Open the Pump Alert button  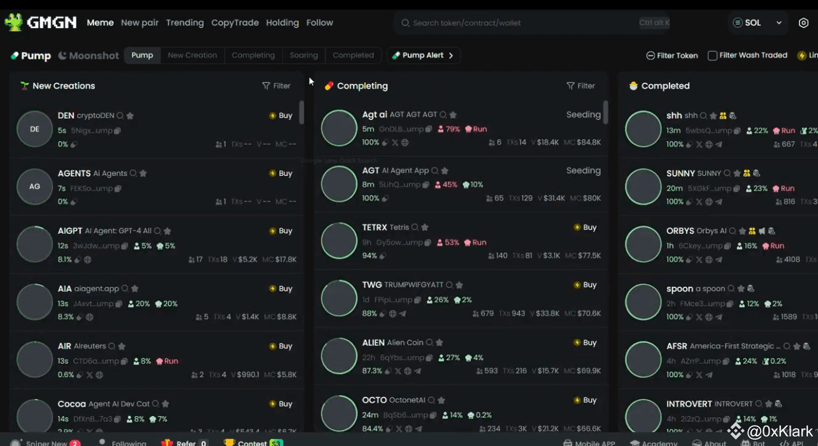[x=423, y=55]
